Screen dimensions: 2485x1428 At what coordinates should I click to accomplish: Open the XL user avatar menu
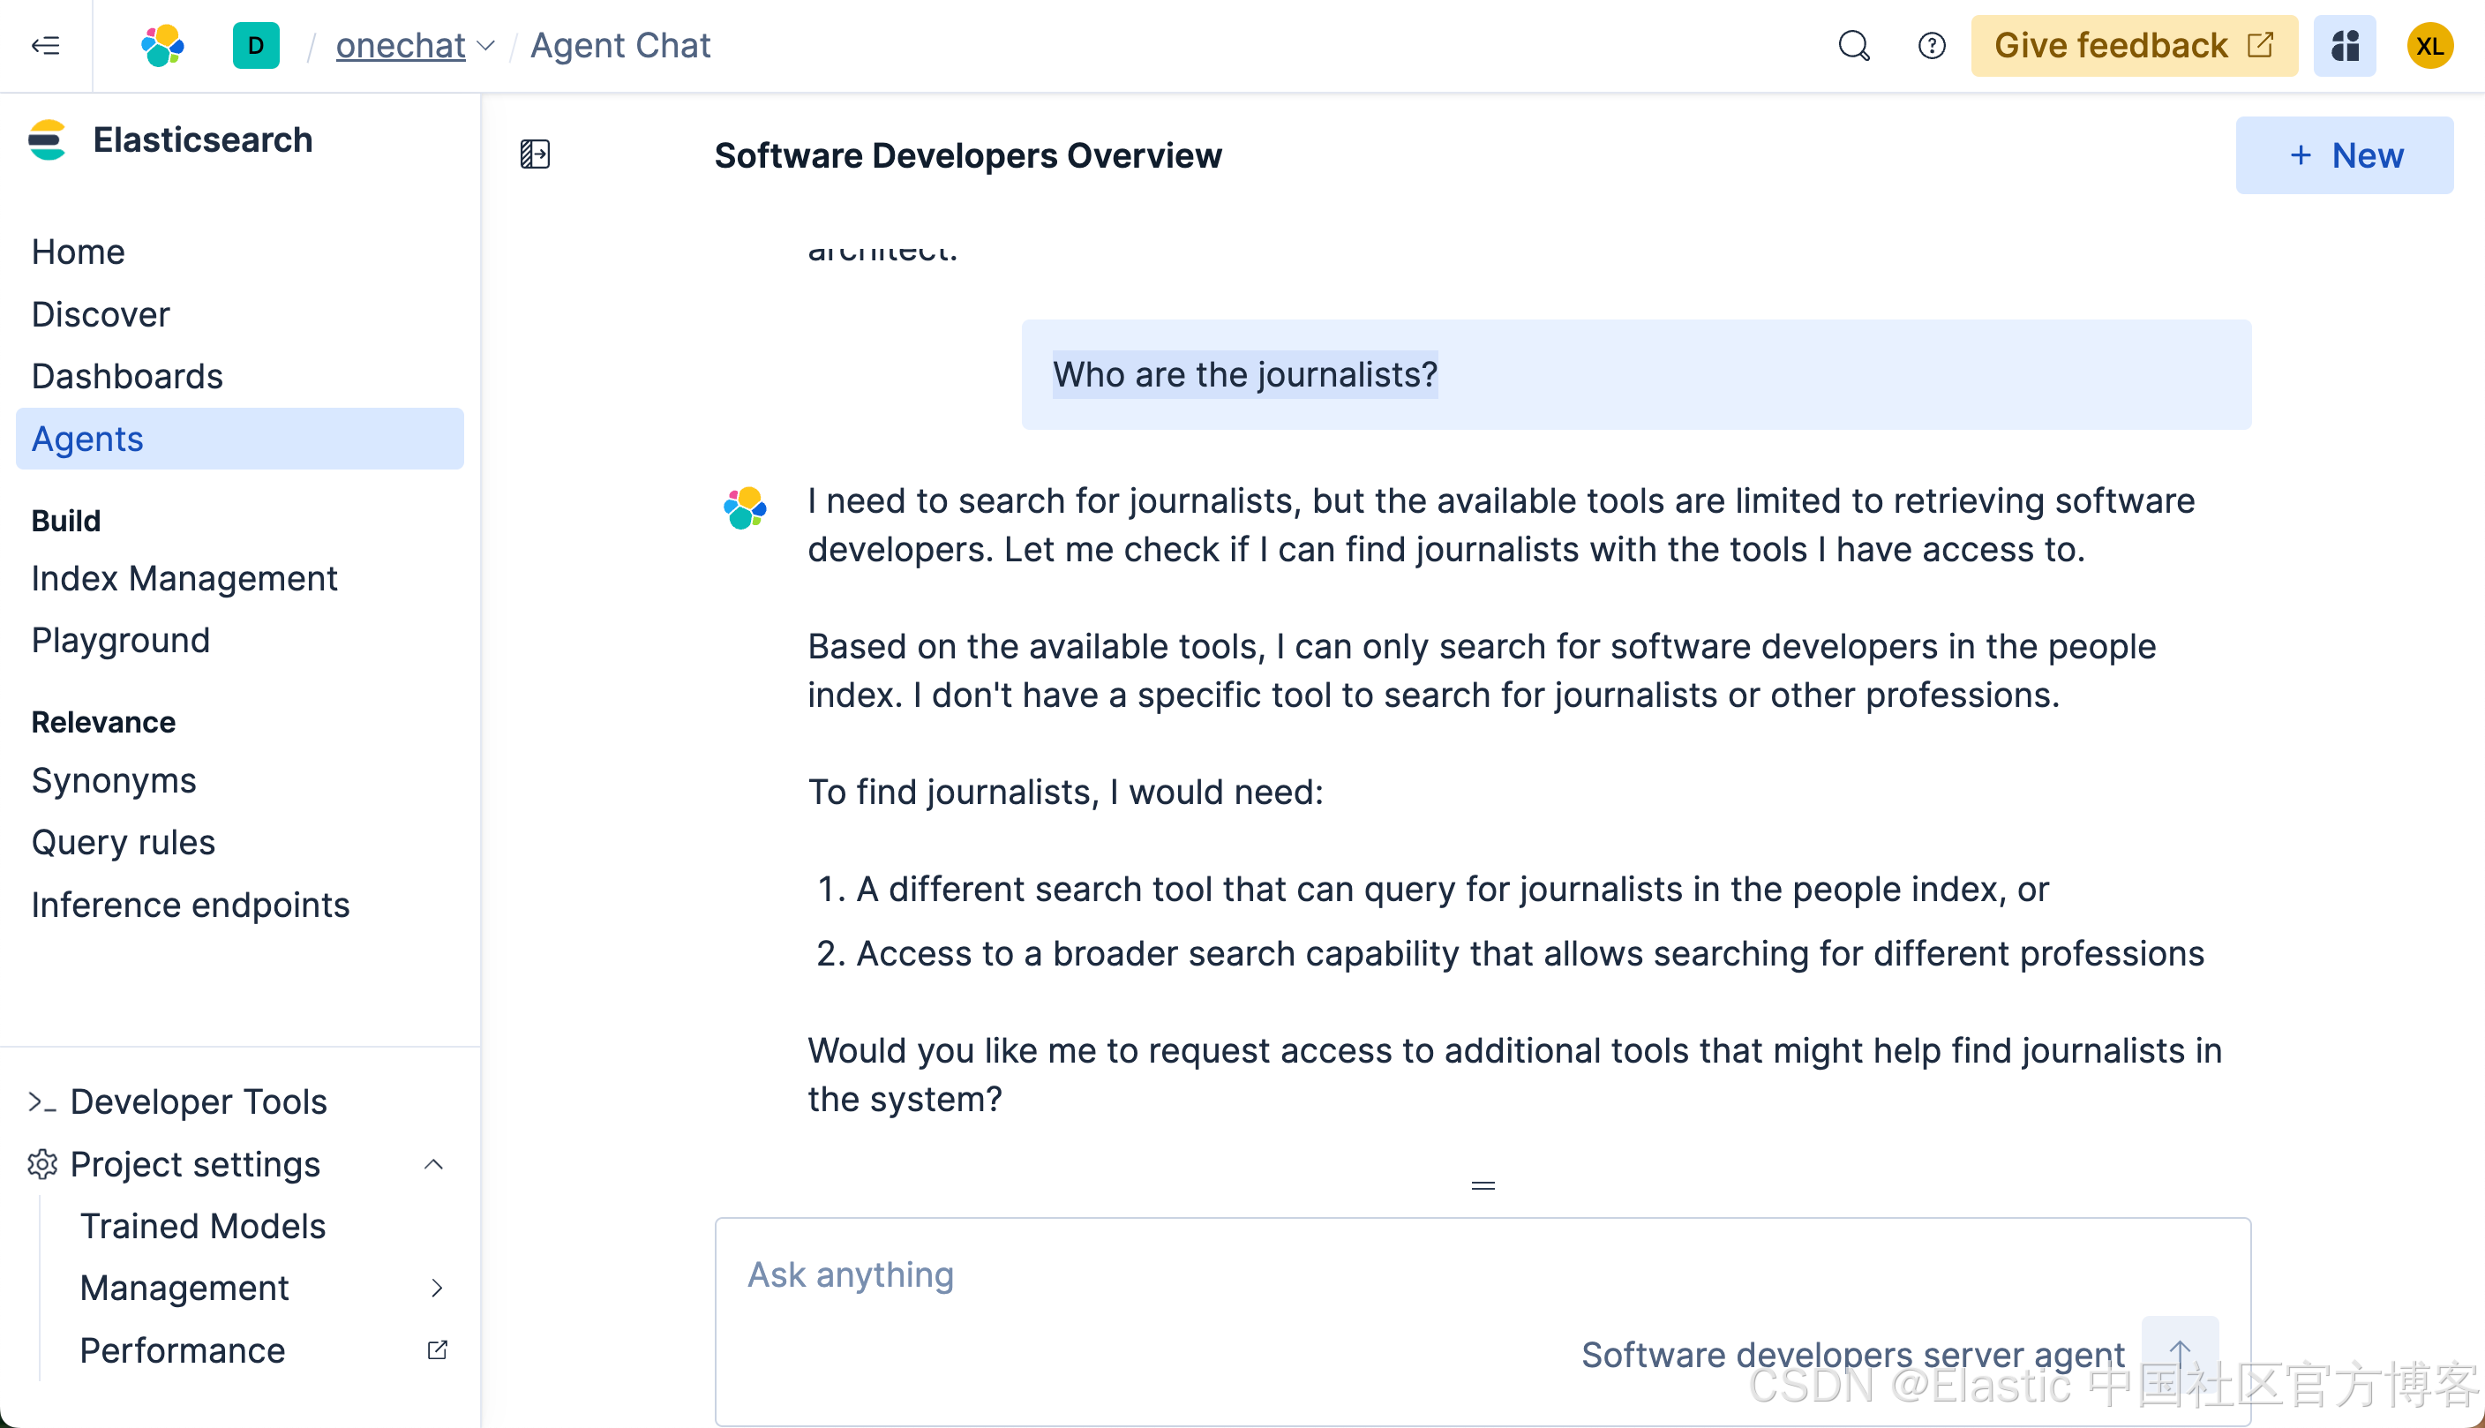tap(2429, 45)
